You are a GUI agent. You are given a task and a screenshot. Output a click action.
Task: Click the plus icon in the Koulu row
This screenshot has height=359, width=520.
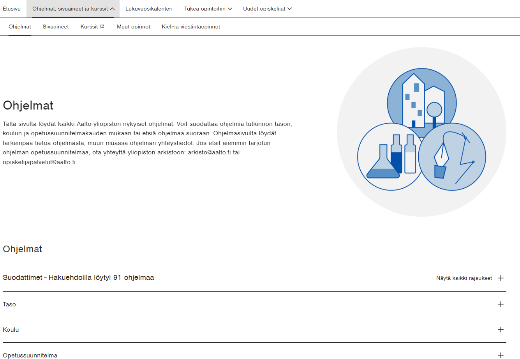[501, 329]
